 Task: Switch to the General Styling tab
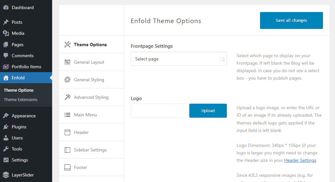(x=92, y=80)
